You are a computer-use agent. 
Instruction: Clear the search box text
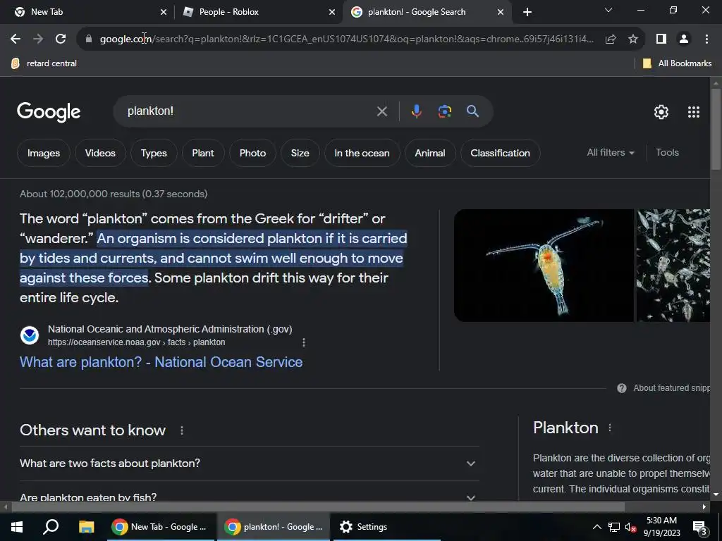(x=381, y=111)
